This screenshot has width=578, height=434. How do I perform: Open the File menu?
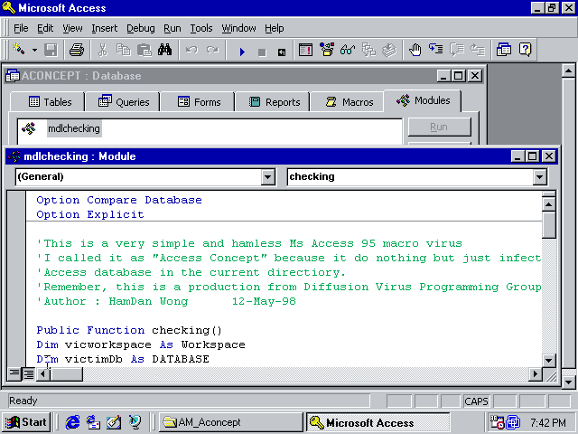tap(21, 28)
